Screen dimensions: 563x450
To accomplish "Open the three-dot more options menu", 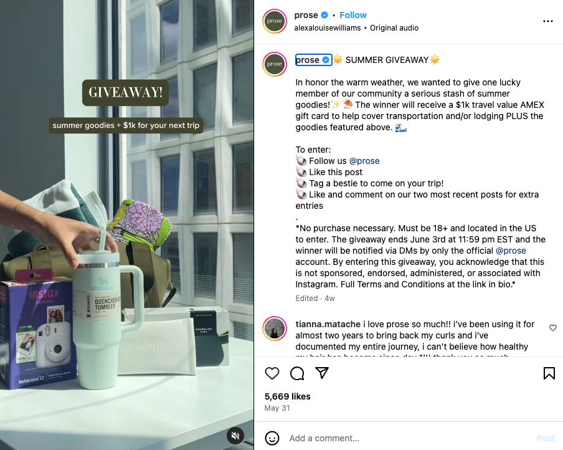I will (548, 21).
